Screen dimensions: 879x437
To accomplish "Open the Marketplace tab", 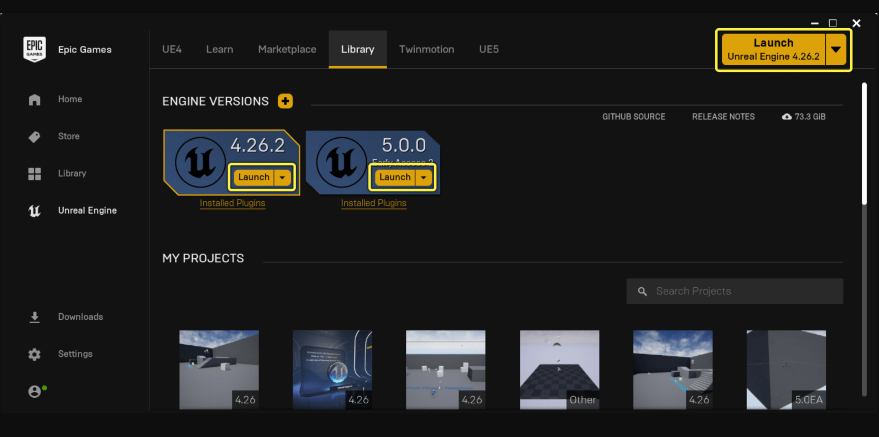I will pos(287,49).
